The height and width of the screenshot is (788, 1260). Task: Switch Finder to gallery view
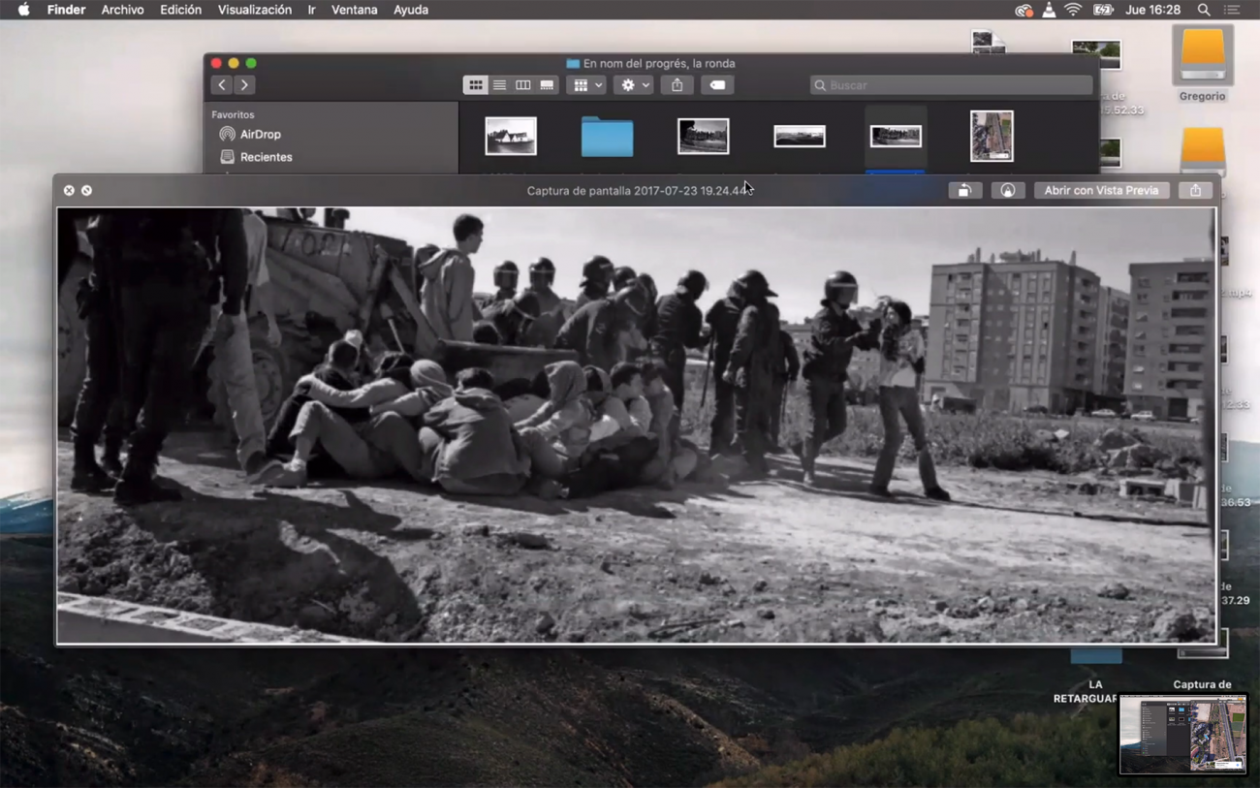(547, 85)
